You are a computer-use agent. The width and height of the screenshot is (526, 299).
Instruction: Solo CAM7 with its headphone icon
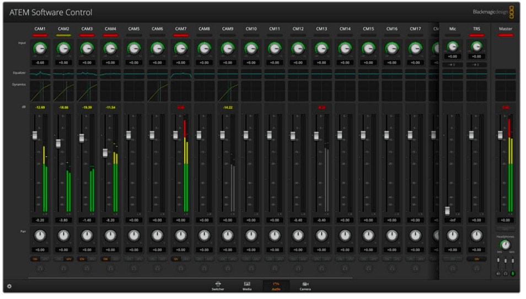point(181,268)
